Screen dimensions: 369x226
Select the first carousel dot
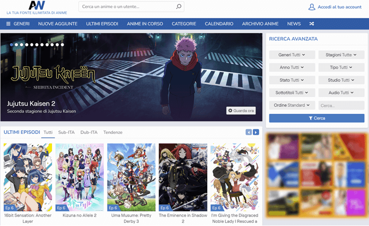[x=11, y=44]
